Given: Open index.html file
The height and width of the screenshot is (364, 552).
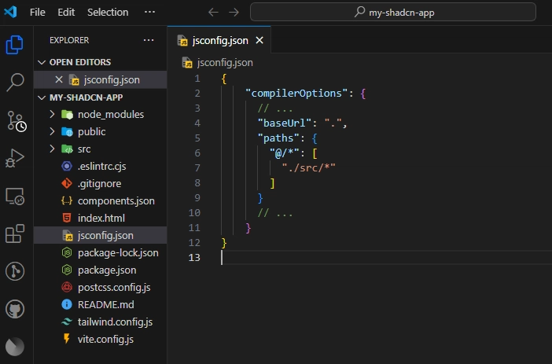Looking at the screenshot, I should tap(101, 218).
